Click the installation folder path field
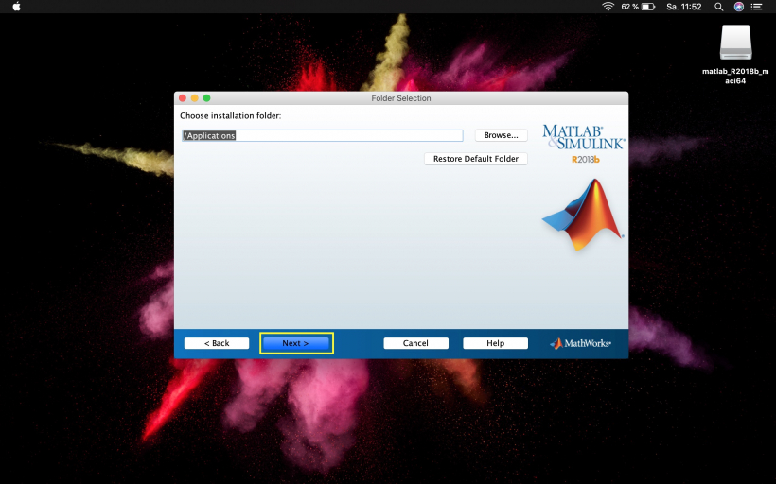This screenshot has width=776, height=484. tap(322, 135)
